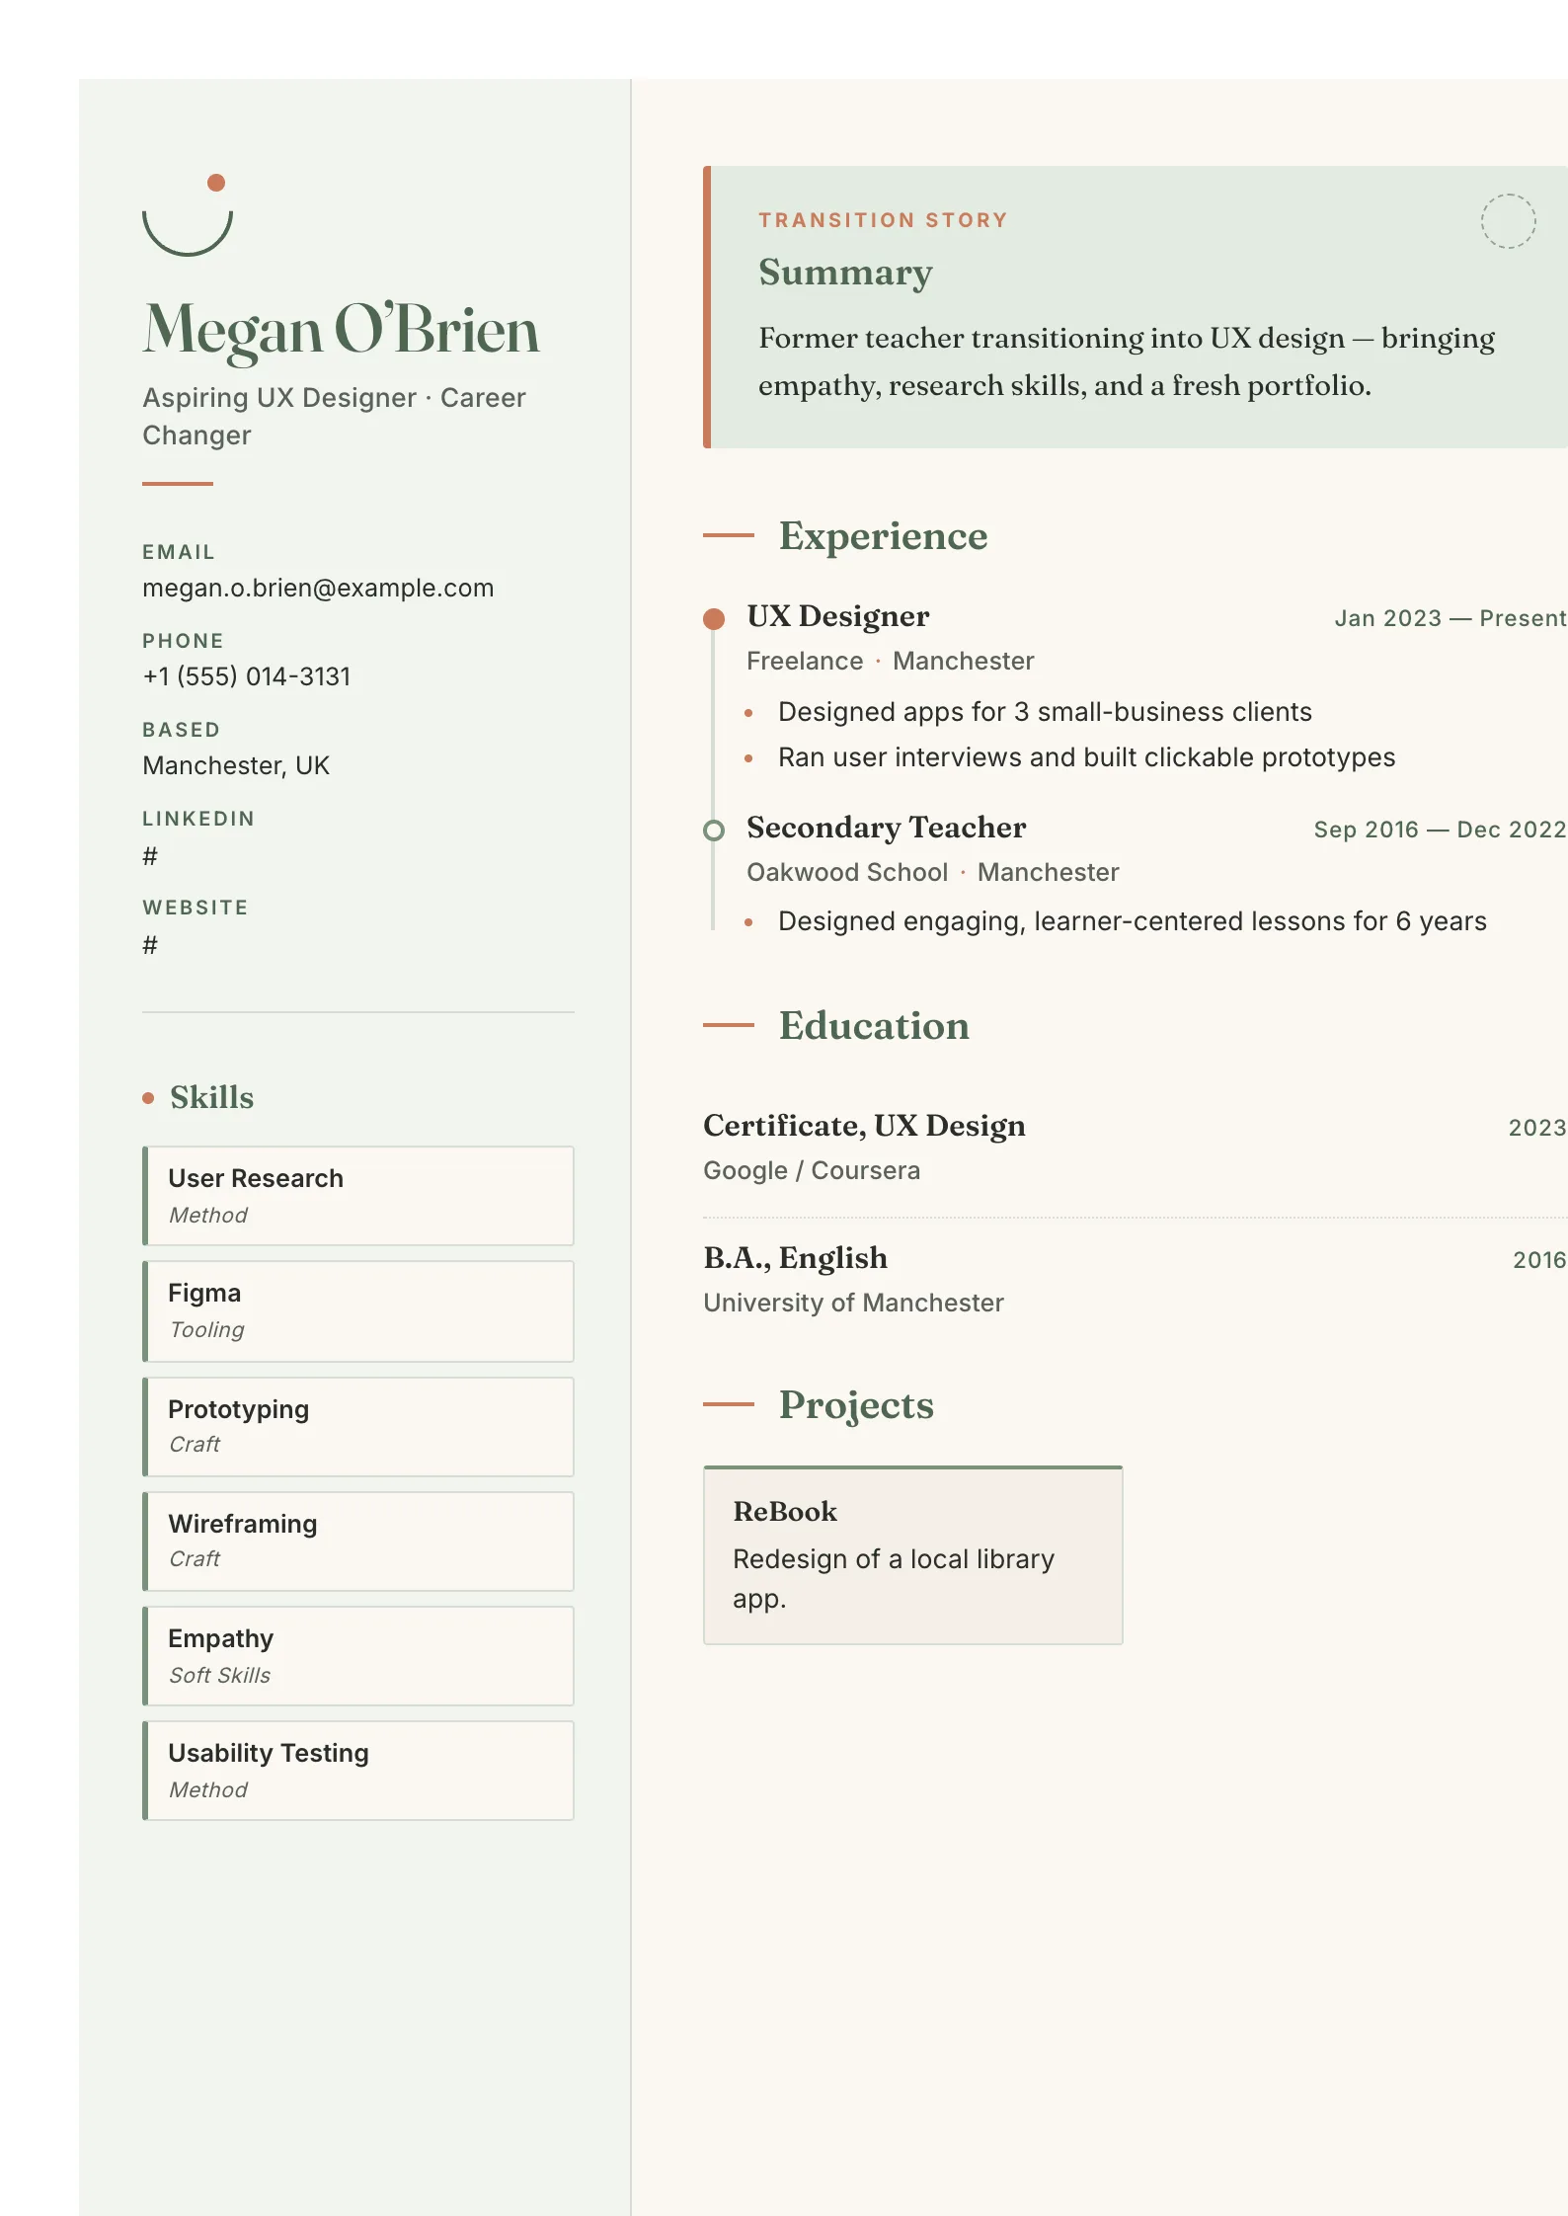Screen dimensions: 1568x2216
Task: Click the year 2016 in Education
Action: (1539, 1260)
